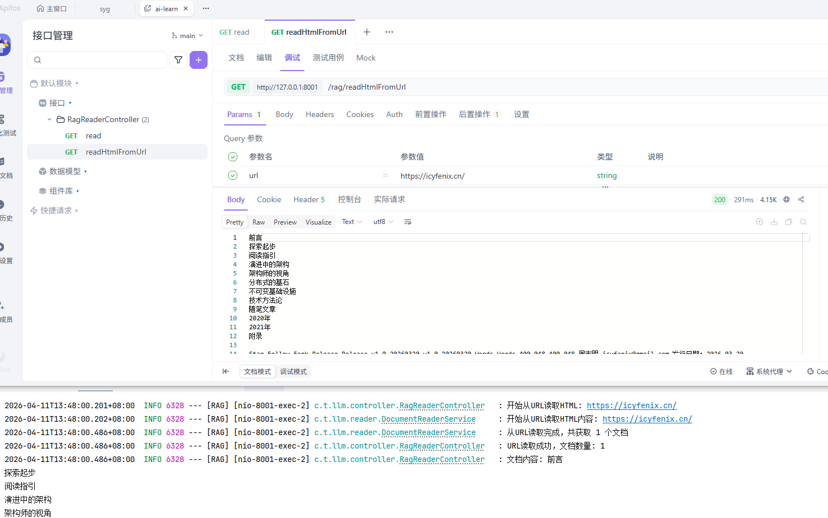Click the copy response icon

coord(789,222)
